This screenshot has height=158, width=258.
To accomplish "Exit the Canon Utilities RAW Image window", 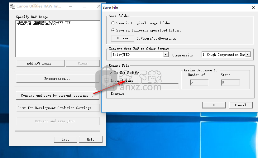I will click(65, 139).
